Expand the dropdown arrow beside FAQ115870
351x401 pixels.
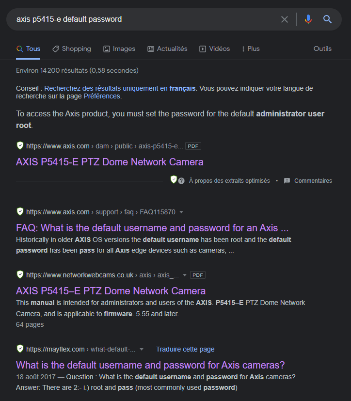[181, 212]
